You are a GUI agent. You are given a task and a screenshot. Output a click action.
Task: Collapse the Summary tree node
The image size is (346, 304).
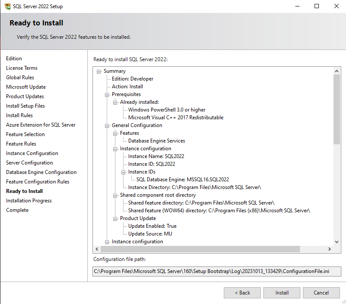coord(99,71)
